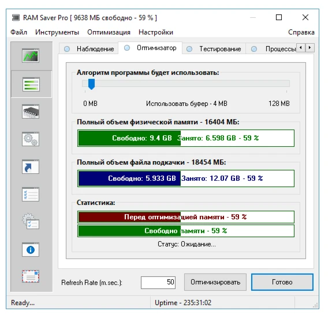Click the Оптимизировать button
The height and width of the screenshot is (327, 332).
[x=215, y=282]
